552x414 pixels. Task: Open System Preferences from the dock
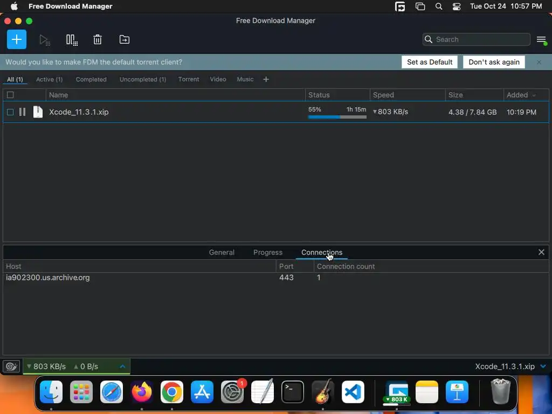(x=232, y=392)
